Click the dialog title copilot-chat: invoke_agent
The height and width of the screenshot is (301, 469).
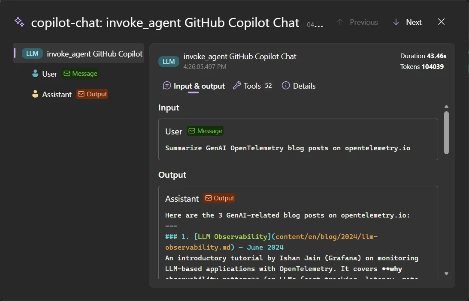click(165, 23)
